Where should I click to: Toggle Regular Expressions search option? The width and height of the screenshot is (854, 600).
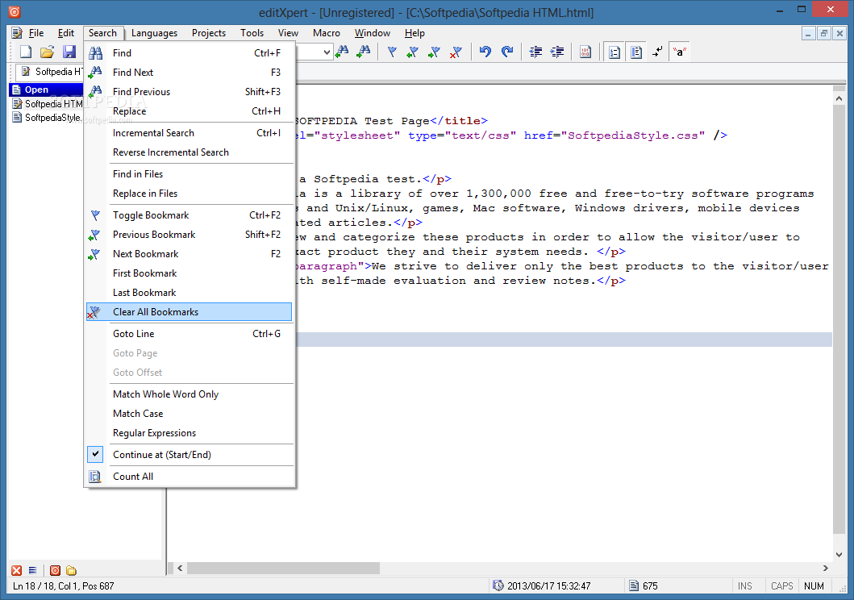190,433
